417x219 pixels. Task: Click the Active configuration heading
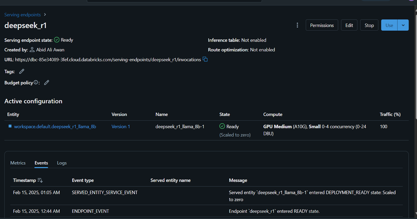point(33,101)
